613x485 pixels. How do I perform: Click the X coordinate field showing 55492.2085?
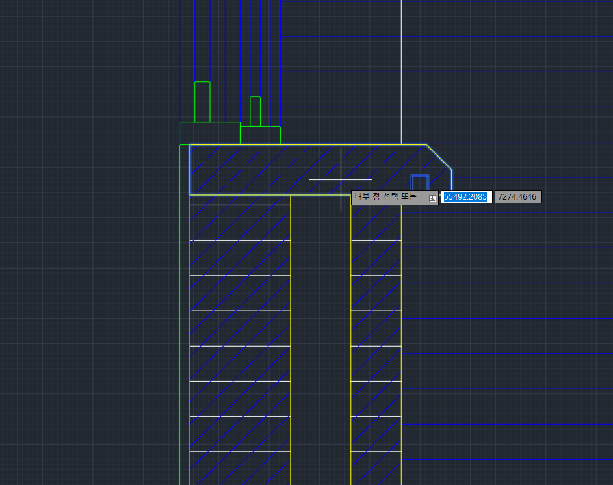tap(466, 197)
